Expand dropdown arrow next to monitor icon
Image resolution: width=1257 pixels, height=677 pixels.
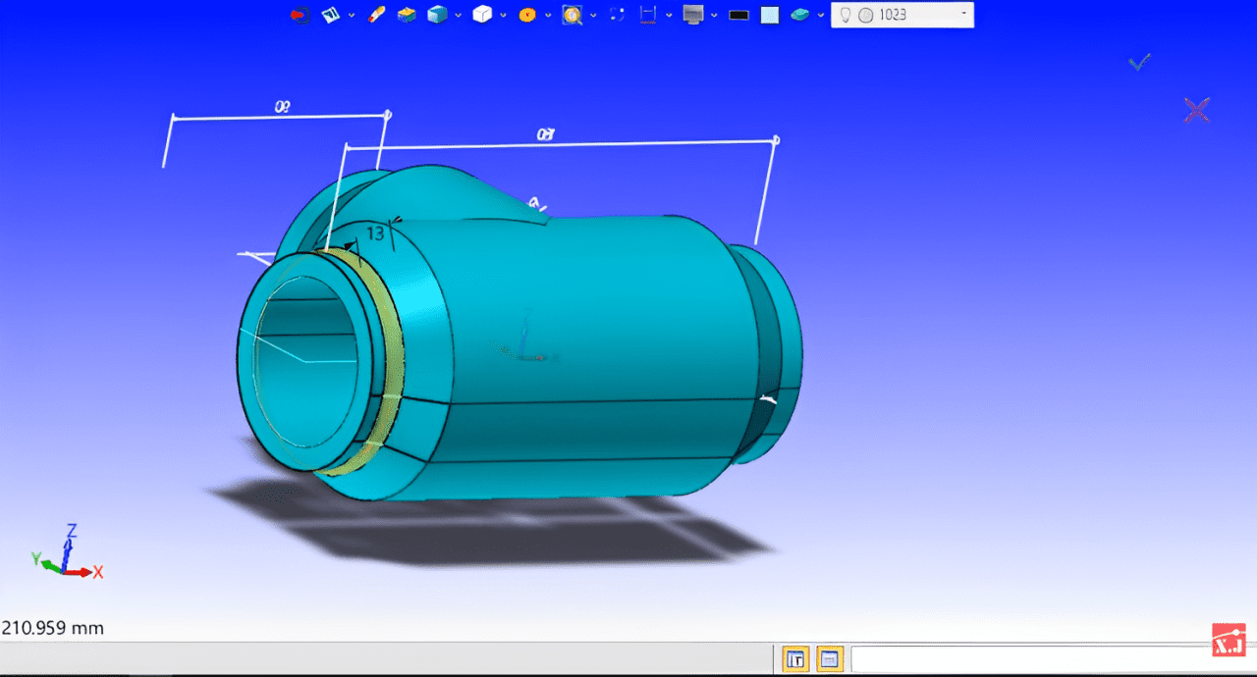tap(714, 16)
